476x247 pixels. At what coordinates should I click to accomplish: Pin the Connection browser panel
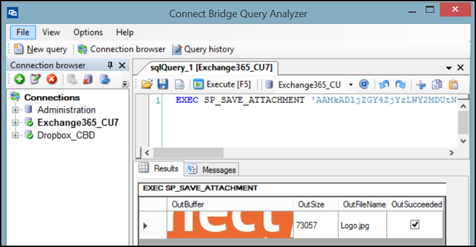110,65
